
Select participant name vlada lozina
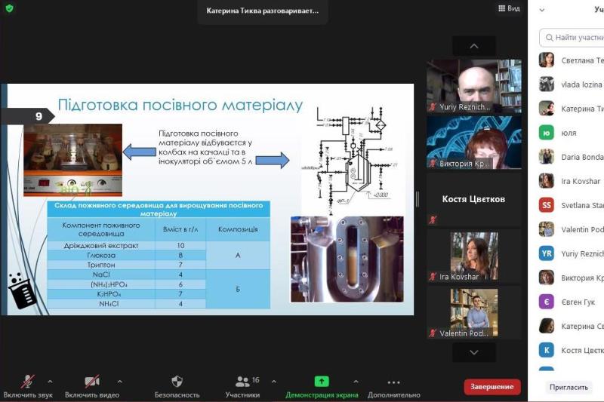[x=581, y=84]
